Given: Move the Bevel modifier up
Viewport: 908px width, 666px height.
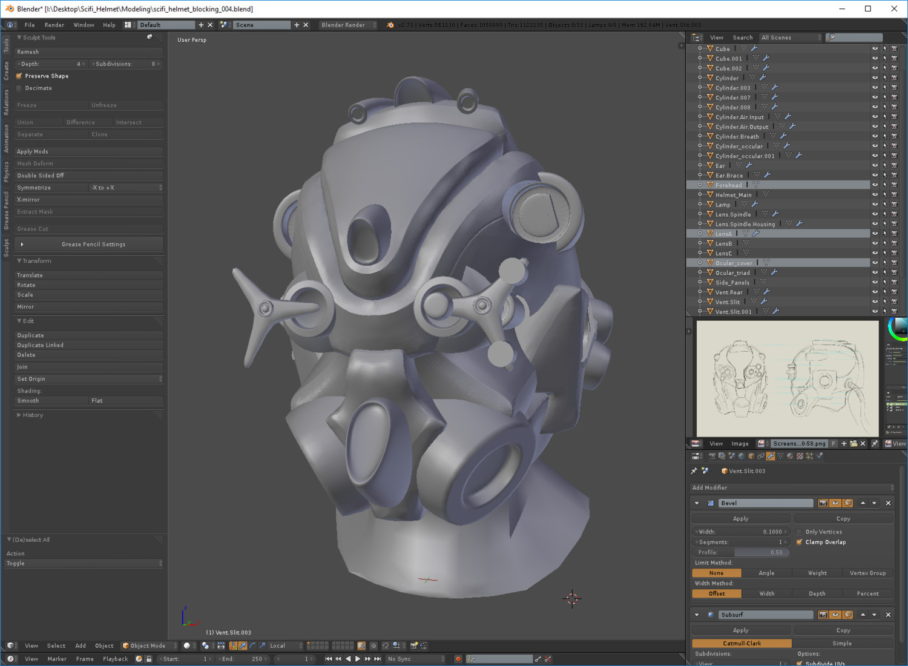Looking at the screenshot, I should click(x=863, y=503).
